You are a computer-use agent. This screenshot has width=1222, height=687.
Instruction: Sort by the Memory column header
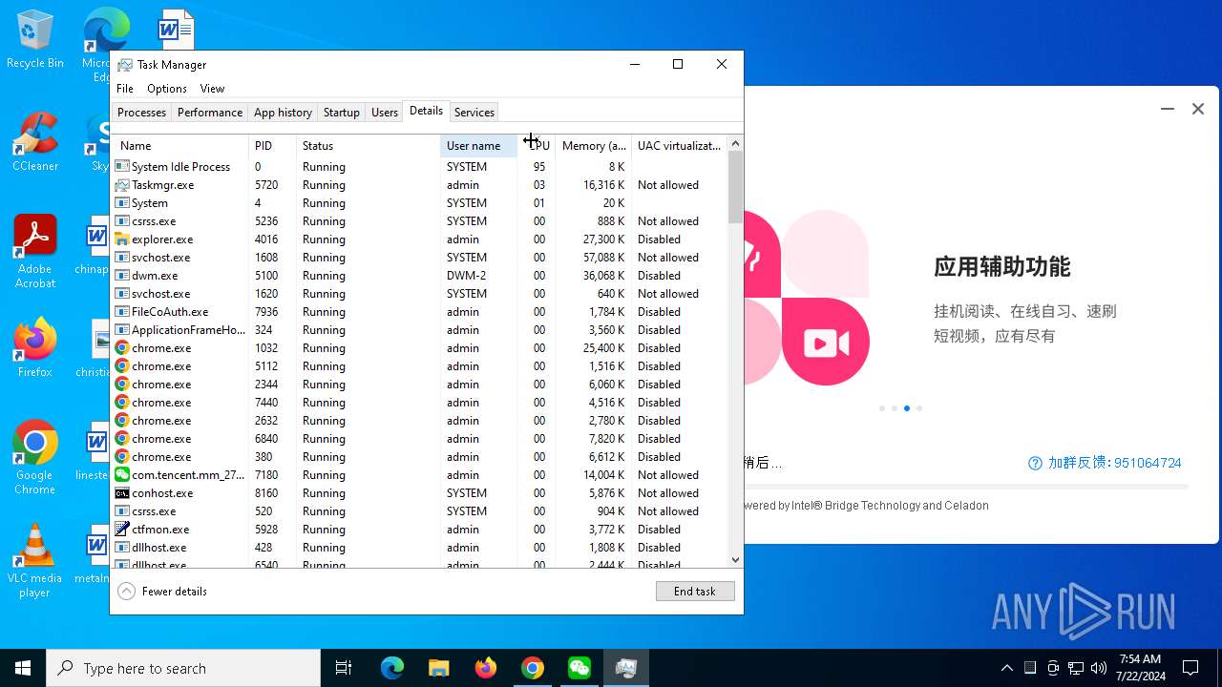click(593, 146)
